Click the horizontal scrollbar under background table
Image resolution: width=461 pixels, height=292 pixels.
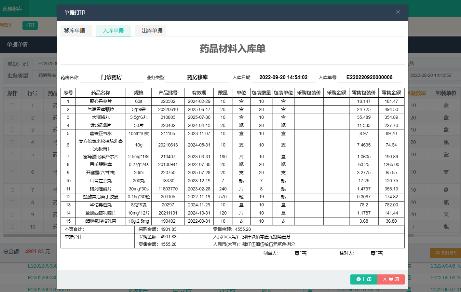(208, 235)
